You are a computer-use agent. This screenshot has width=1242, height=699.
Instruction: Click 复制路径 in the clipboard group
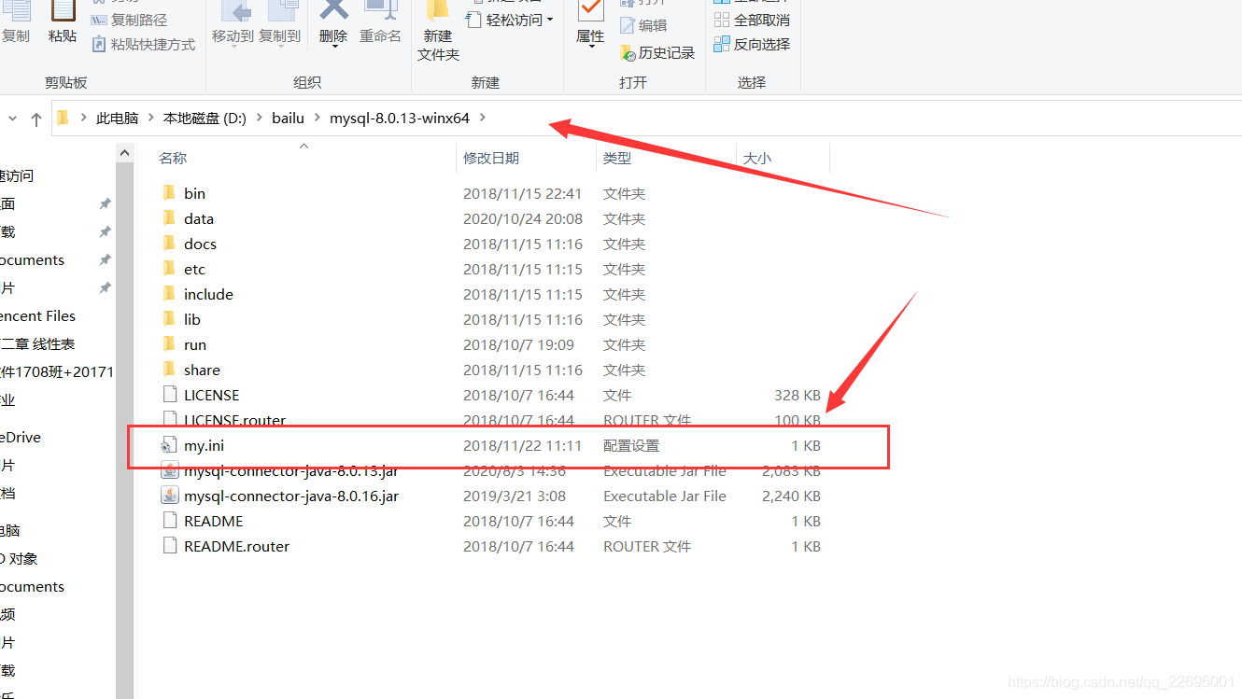coord(130,20)
